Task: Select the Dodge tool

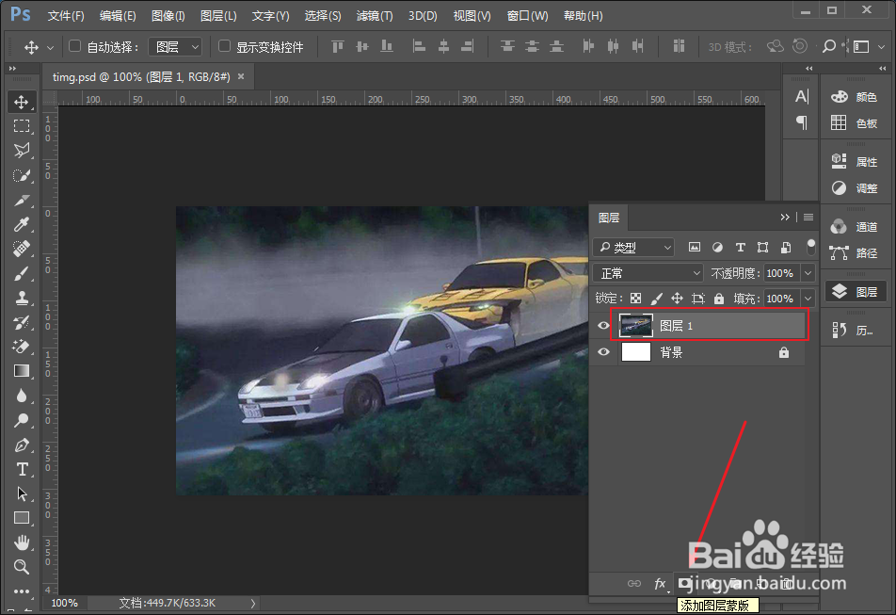Action: [x=22, y=421]
